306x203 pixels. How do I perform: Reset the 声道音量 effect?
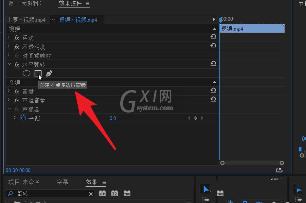pos(213,99)
